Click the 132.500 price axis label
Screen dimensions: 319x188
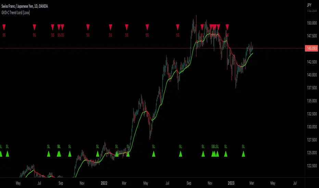(x=312, y=114)
